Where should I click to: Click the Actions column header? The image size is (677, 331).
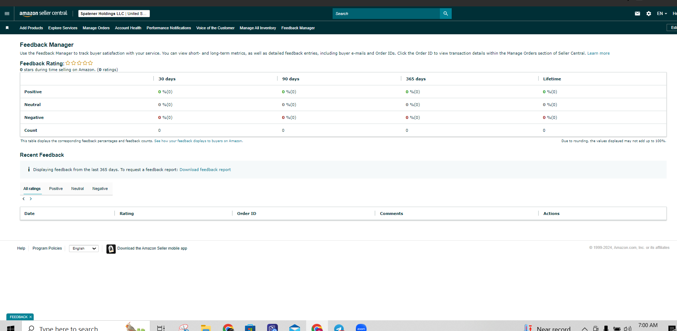551,214
